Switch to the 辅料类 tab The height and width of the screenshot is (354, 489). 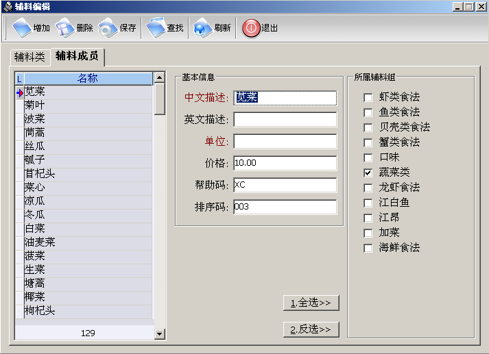tap(29, 57)
